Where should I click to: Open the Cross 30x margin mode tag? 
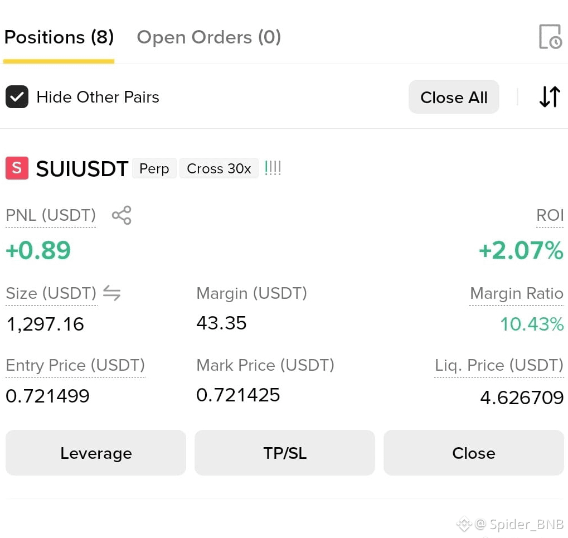pos(219,168)
